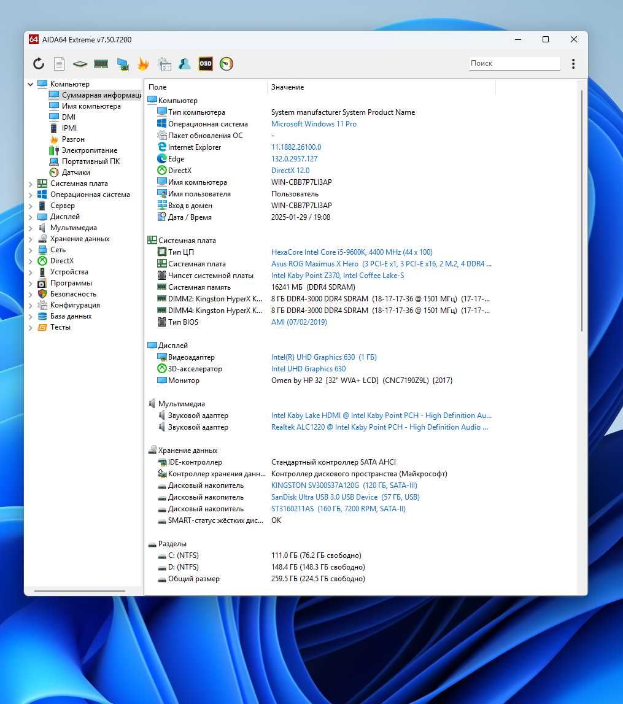Image resolution: width=623 pixels, height=704 pixels.
Task: Click the DirectX 12.0 link
Action: click(290, 171)
